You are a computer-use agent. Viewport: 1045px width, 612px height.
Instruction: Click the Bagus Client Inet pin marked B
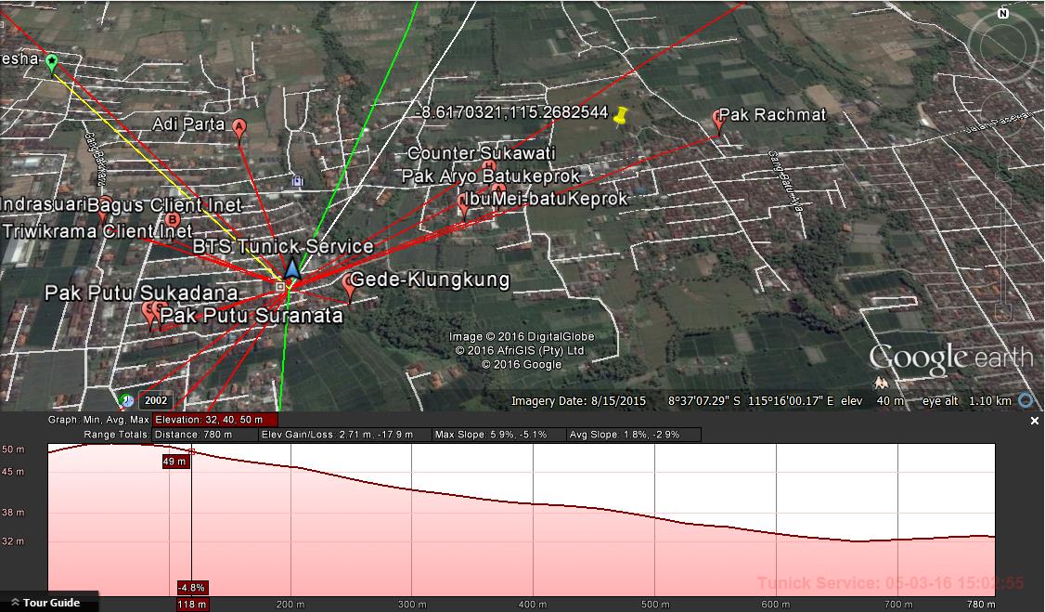coord(173,220)
